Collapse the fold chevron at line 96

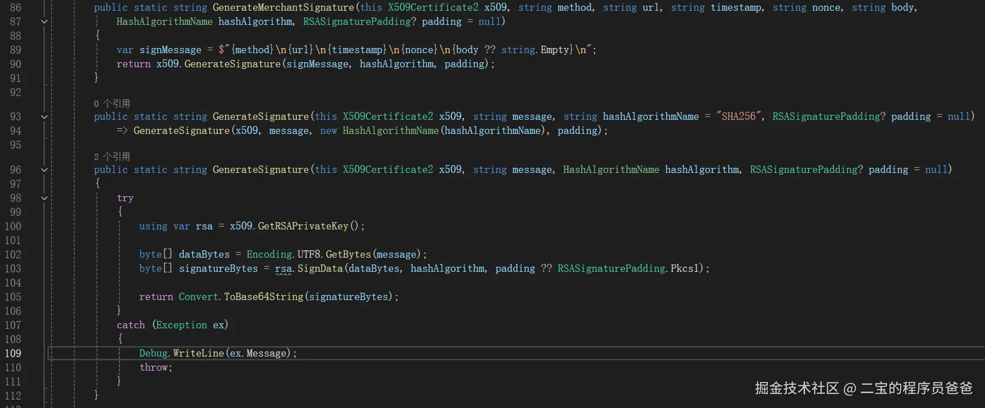[x=44, y=170]
